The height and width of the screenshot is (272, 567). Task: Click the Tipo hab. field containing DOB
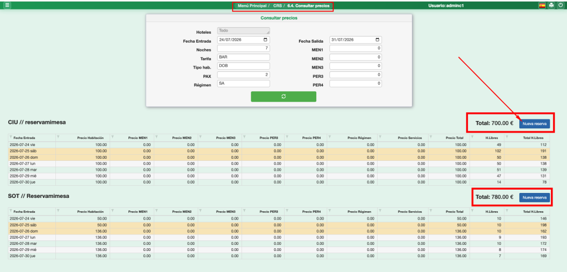coord(244,66)
